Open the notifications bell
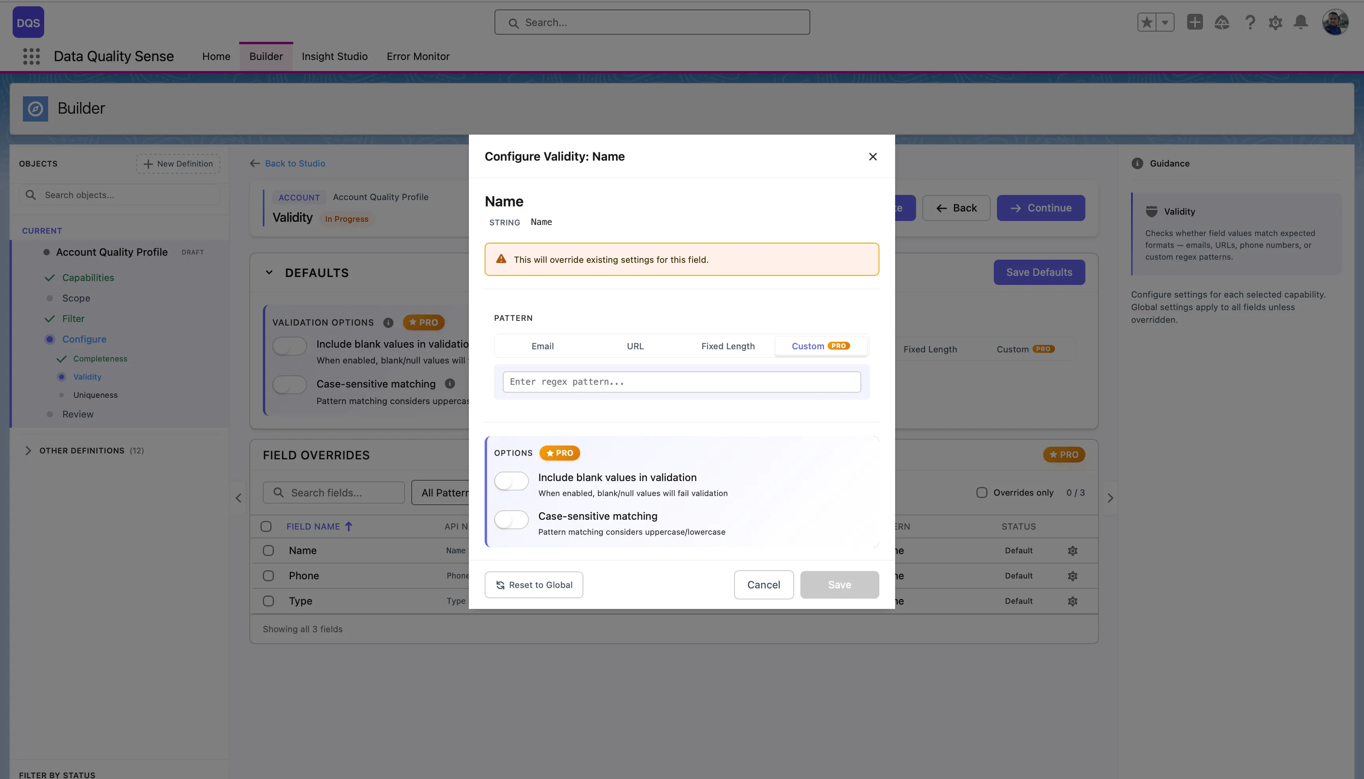 pyautogui.click(x=1300, y=22)
